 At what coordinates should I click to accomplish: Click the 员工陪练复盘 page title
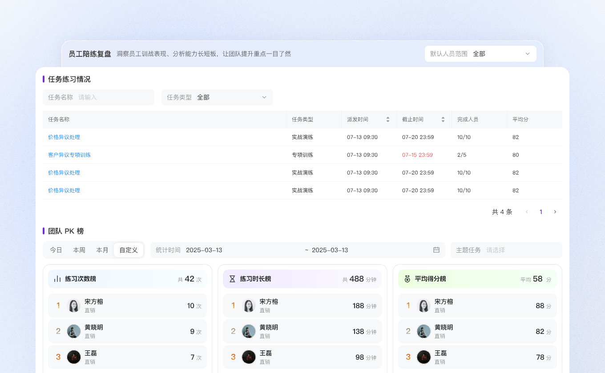coord(90,54)
